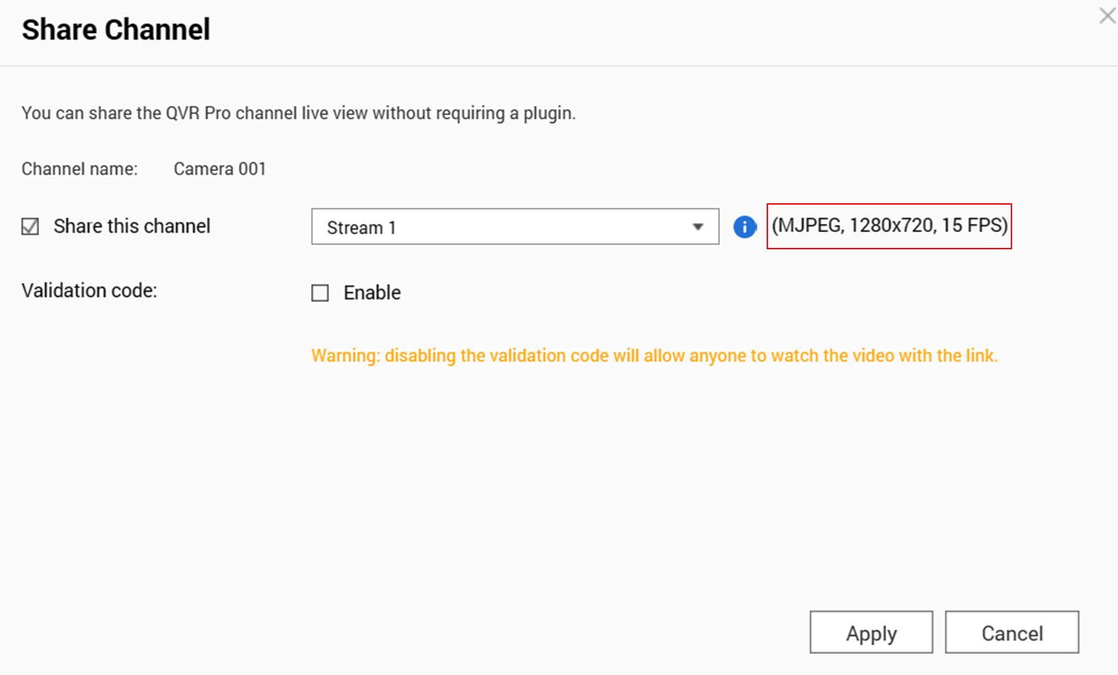The height and width of the screenshot is (675, 1118).
Task: Click the 'Channel name:' label
Action: pyautogui.click(x=79, y=169)
